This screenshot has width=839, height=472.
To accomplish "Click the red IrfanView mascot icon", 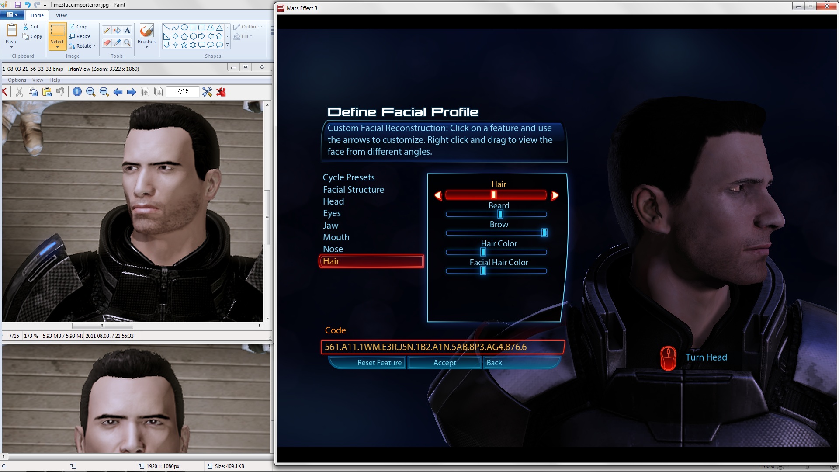I will point(221,92).
